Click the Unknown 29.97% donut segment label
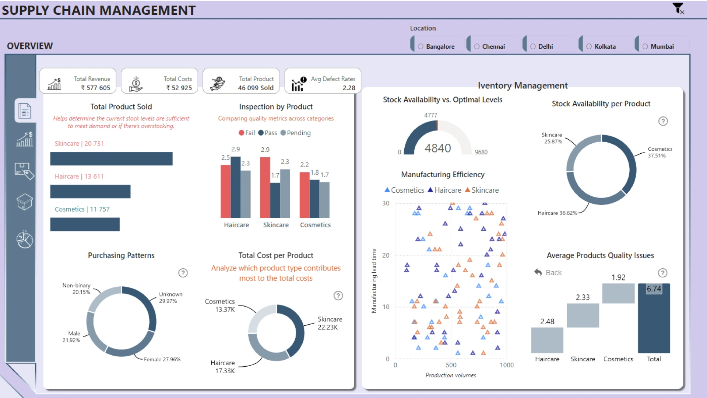This screenshot has width=707, height=398. point(170,297)
